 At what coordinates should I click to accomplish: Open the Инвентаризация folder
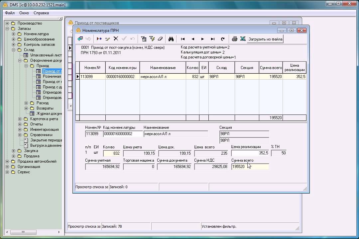tap(45, 129)
